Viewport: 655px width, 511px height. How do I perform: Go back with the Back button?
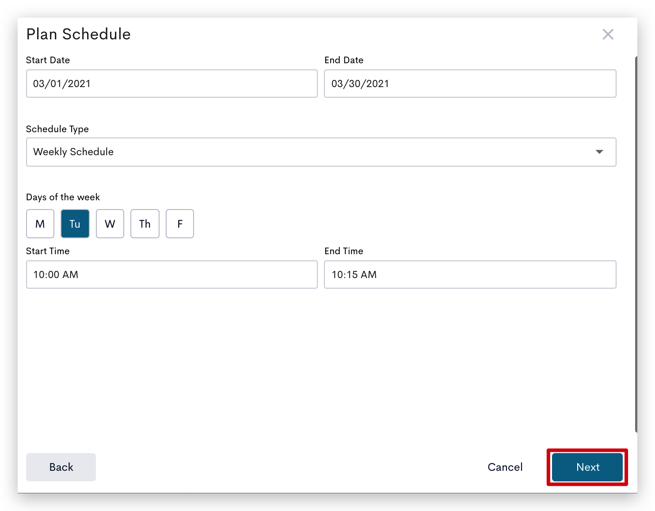(61, 467)
